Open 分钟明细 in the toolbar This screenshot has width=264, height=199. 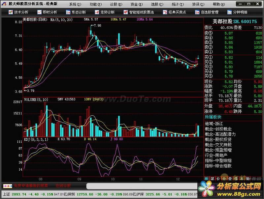pyautogui.click(x=237, y=12)
